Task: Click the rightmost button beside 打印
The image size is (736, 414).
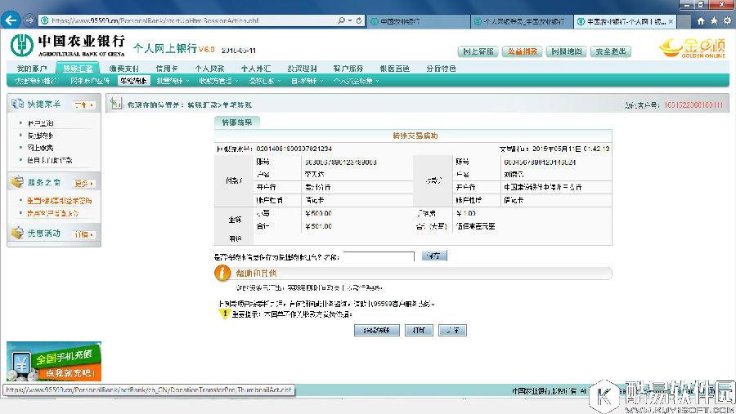Action: click(452, 330)
